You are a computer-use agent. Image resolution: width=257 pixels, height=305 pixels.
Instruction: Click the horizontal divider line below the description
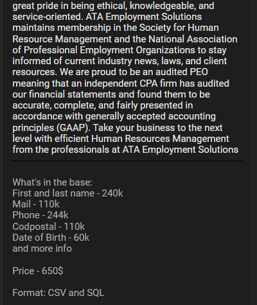(127, 161)
